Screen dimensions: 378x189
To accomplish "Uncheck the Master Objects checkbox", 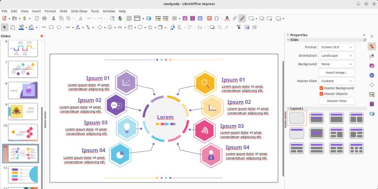I will [x=321, y=94].
